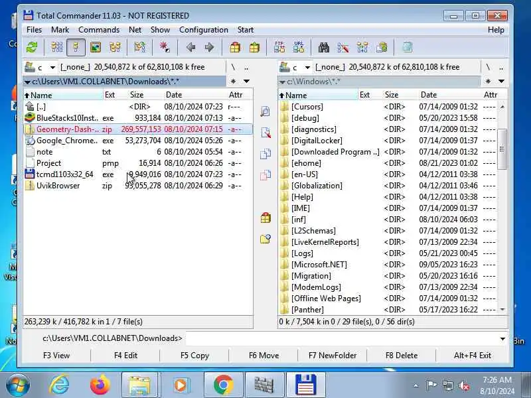The image size is (531, 398).
Task: Open the Files menu
Action: click(x=35, y=30)
